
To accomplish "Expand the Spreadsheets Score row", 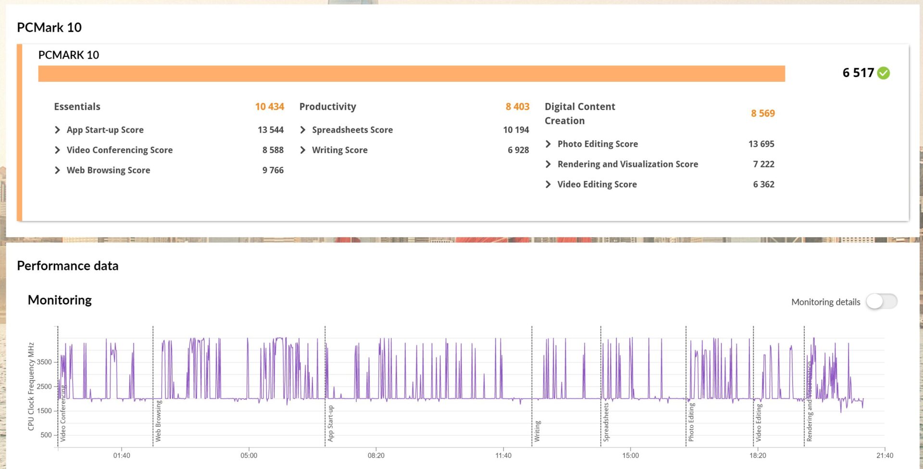I will click(303, 130).
